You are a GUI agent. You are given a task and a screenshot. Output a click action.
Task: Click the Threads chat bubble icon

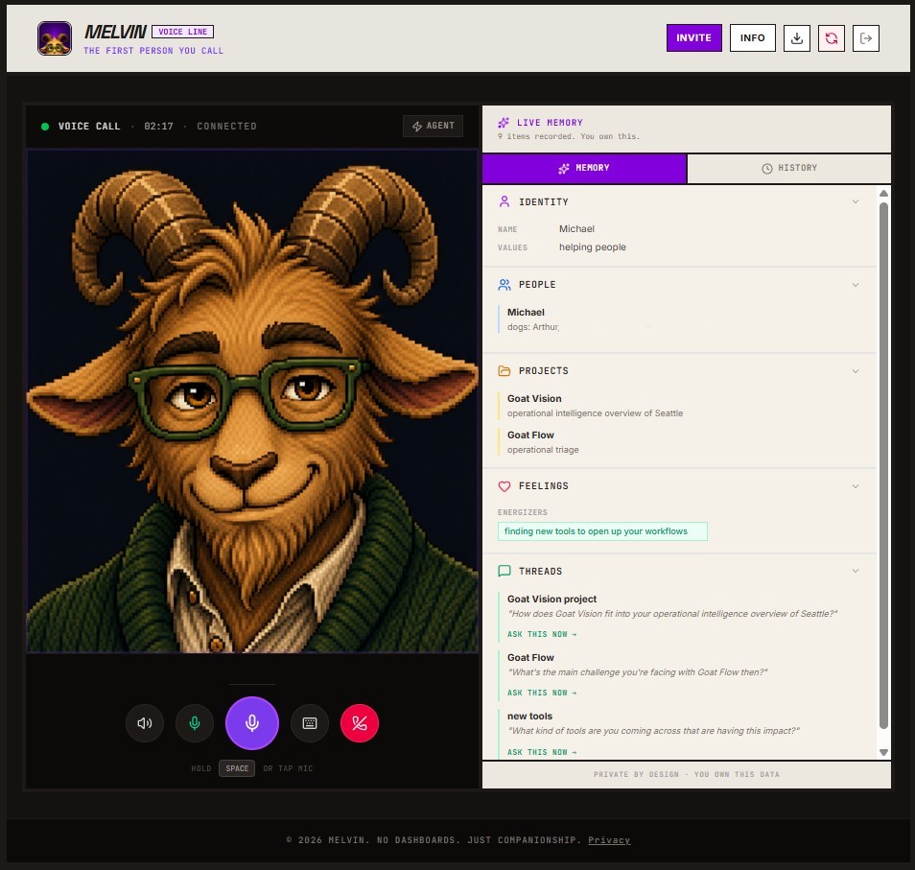(x=504, y=572)
